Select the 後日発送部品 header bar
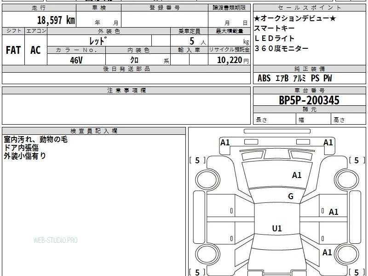This screenshot has height=276, width=368. tap(126, 69)
